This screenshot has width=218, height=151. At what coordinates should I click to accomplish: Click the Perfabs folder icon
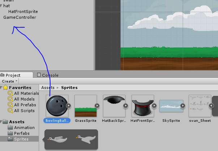coord(10,133)
